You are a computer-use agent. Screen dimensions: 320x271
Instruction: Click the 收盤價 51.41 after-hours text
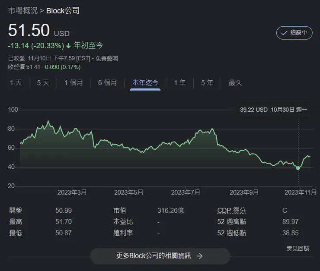tap(44, 67)
